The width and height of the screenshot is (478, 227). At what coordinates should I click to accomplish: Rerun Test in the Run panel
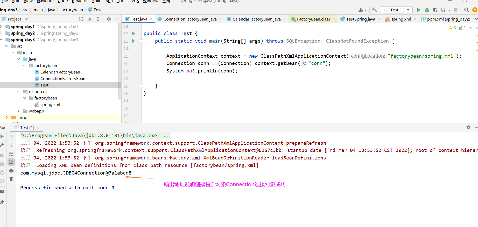pyautogui.click(x=2, y=136)
